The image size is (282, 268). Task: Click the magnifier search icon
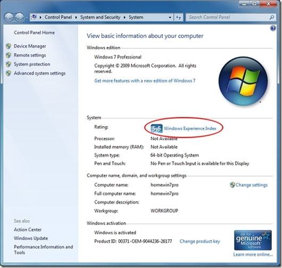(x=272, y=17)
